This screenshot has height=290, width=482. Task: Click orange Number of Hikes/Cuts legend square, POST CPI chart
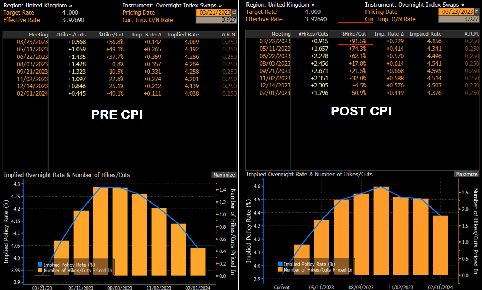pyautogui.click(x=280, y=270)
